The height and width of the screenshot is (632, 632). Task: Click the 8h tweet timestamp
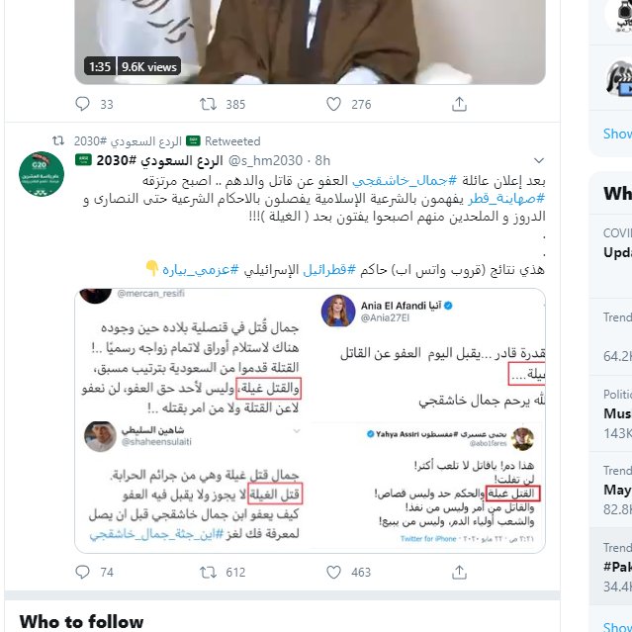322,160
